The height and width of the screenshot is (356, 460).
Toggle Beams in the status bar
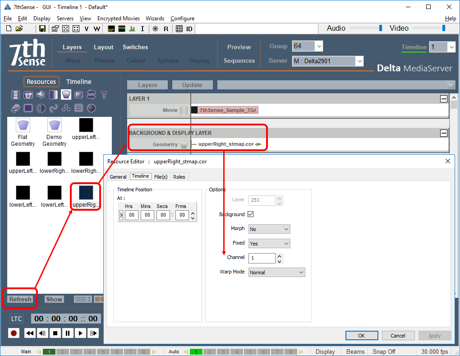coord(355,351)
